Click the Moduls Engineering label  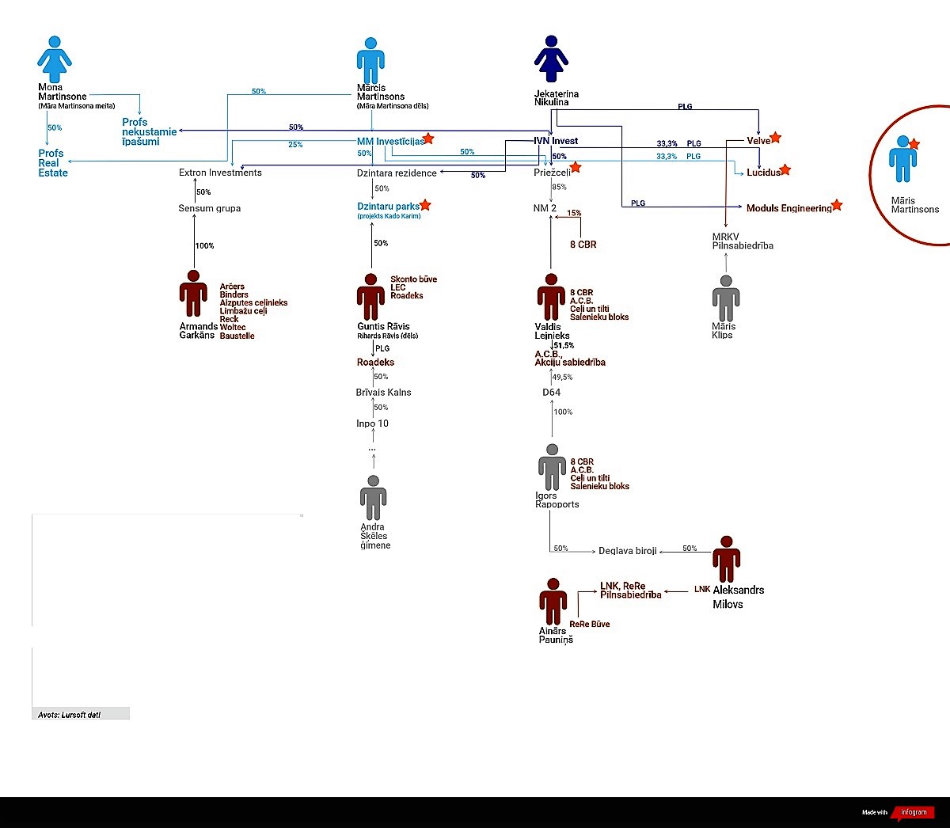pyautogui.click(x=789, y=208)
